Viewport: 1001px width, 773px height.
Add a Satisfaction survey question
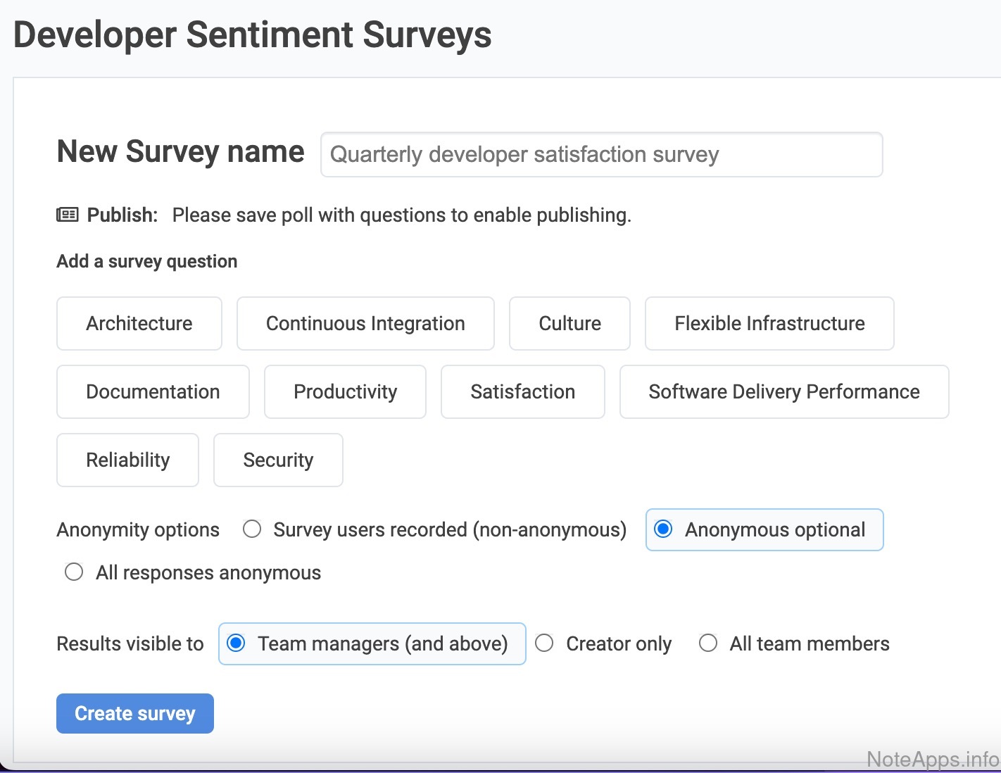coord(522,392)
